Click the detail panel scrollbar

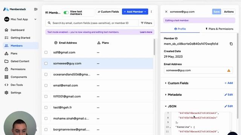pyautogui.click(x=238, y=76)
